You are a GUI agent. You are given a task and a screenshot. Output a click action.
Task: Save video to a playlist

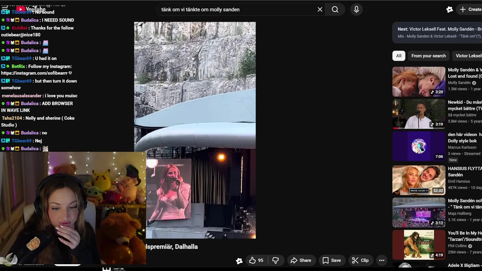click(332, 260)
